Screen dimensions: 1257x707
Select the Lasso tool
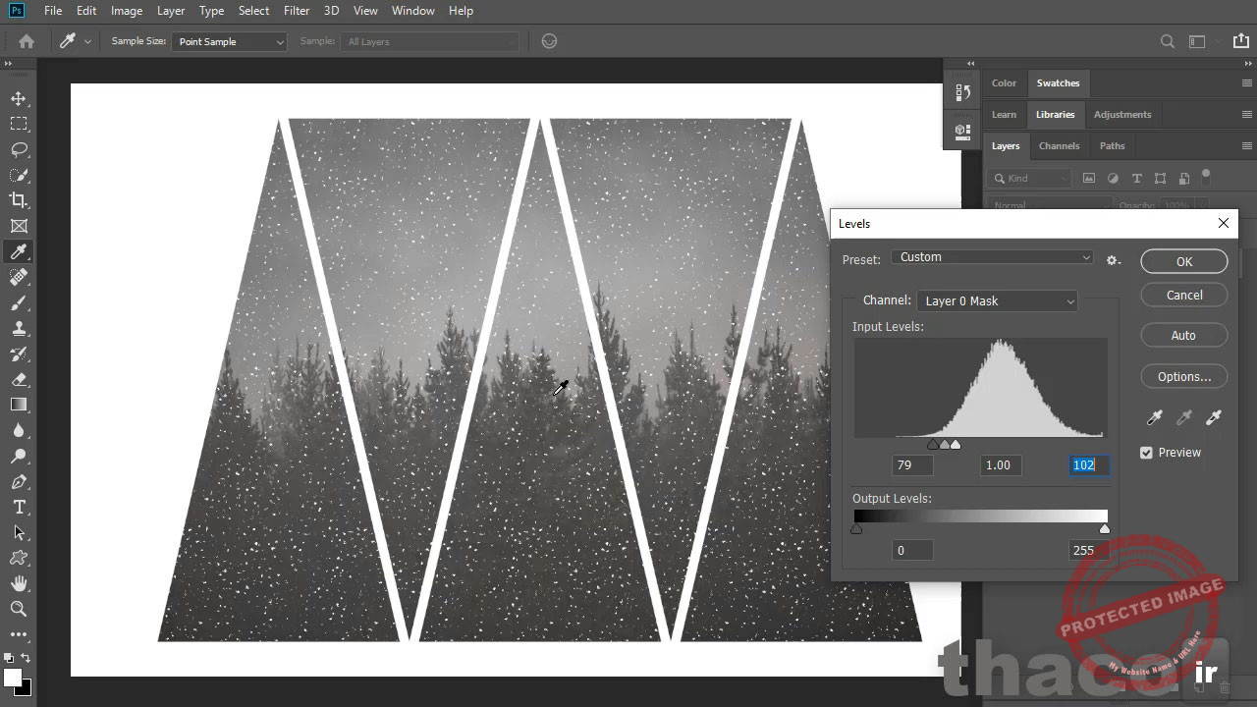(x=19, y=149)
